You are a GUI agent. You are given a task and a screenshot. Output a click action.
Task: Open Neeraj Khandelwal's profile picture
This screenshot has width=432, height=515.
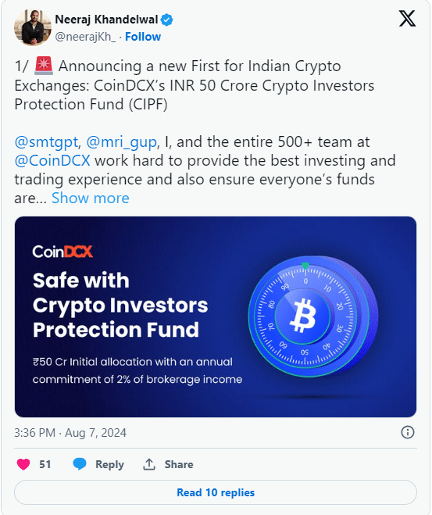[x=33, y=27]
